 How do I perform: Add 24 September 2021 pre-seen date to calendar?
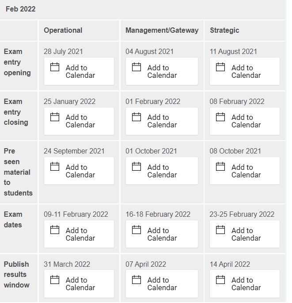point(79,171)
